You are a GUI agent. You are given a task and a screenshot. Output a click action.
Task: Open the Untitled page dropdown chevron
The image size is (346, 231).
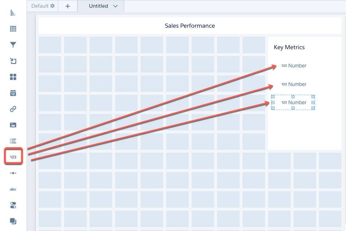[x=115, y=6]
